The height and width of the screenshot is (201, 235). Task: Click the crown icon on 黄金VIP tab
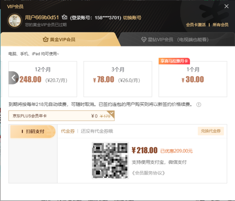point(45,40)
